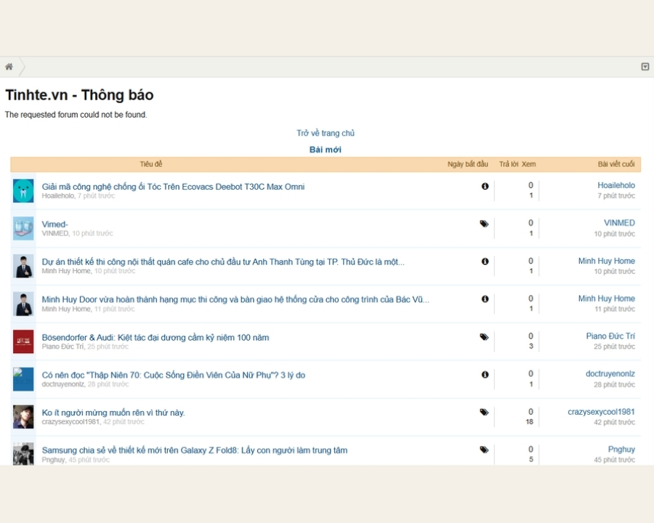Click tag icon on Vimed- thread
Screen dimensions: 654x523
(x=484, y=224)
